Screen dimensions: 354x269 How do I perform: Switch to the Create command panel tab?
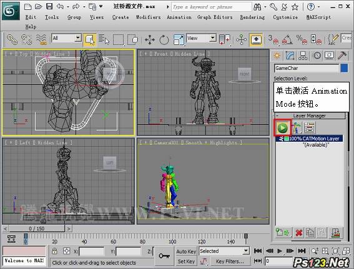tap(277, 56)
